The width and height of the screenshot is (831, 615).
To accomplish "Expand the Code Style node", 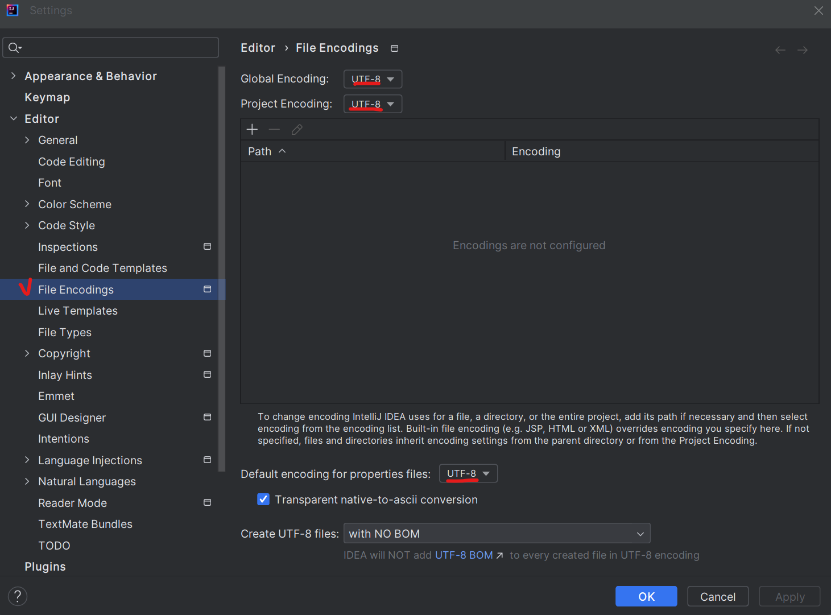I will (27, 225).
